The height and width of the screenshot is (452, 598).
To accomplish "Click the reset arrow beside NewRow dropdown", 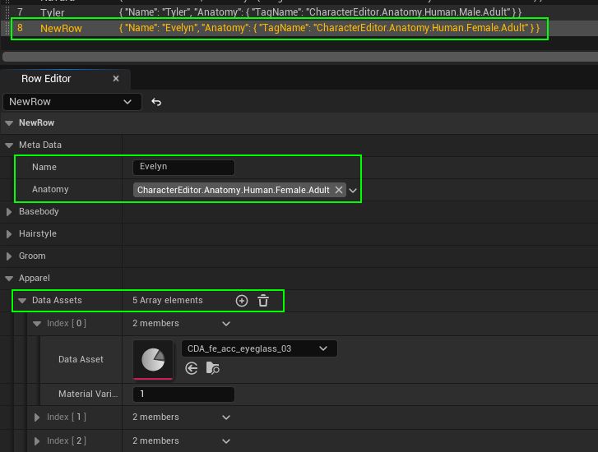I will coord(156,102).
